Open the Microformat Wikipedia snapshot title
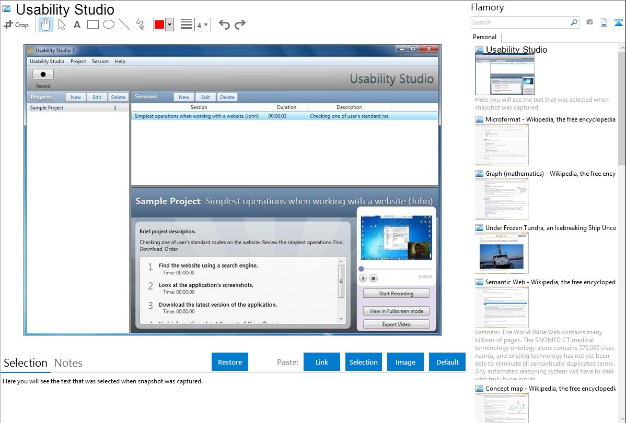The image size is (626, 423). coord(550,119)
